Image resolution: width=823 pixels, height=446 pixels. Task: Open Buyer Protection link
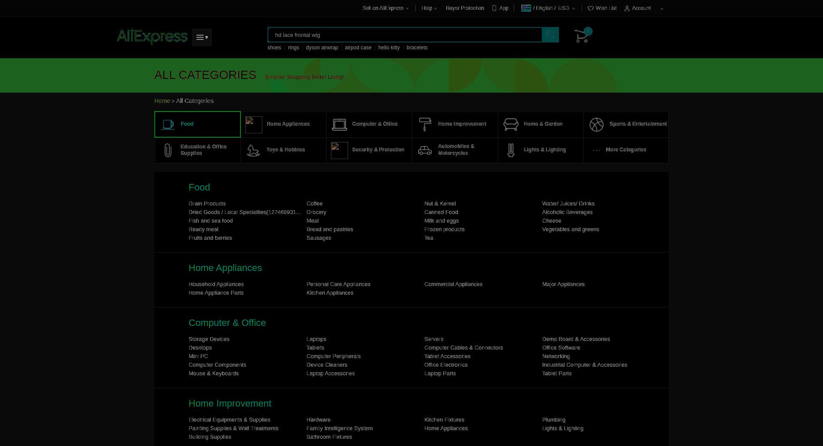(x=465, y=8)
